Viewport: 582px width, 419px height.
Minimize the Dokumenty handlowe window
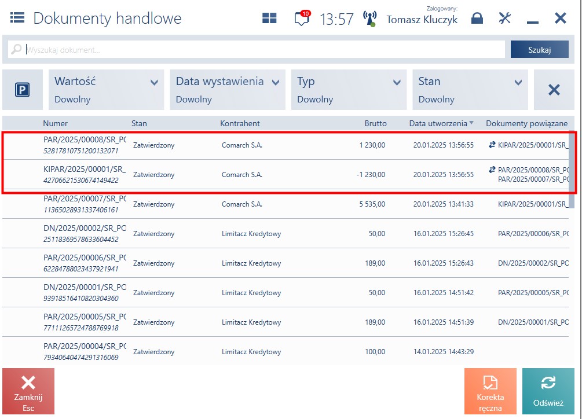coord(532,22)
